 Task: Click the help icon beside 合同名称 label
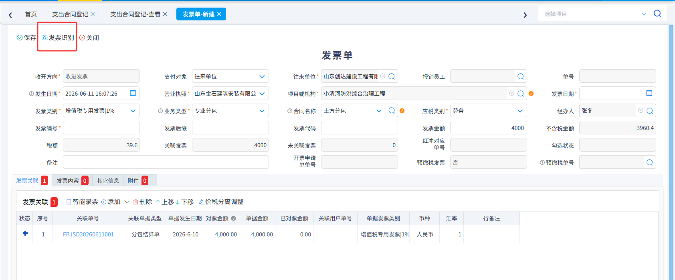(290, 111)
